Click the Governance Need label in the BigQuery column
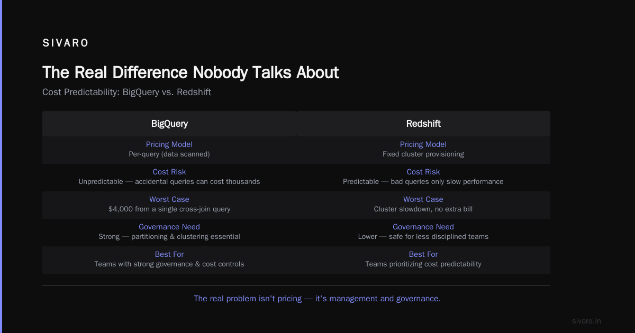This screenshot has height=333, width=635. (x=169, y=227)
